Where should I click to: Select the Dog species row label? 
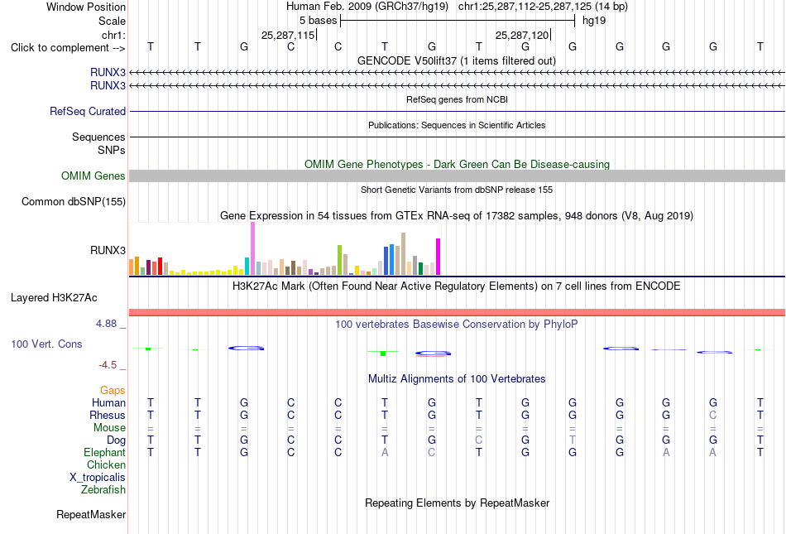pyautogui.click(x=117, y=440)
